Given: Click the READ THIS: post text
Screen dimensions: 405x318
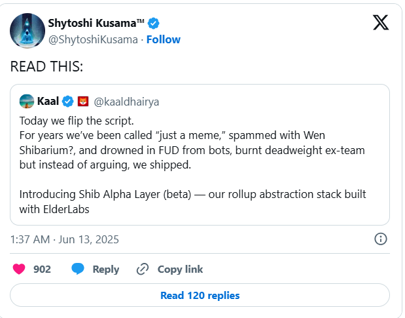Looking at the screenshot, I should pyautogui.click(x=46, y=66).
